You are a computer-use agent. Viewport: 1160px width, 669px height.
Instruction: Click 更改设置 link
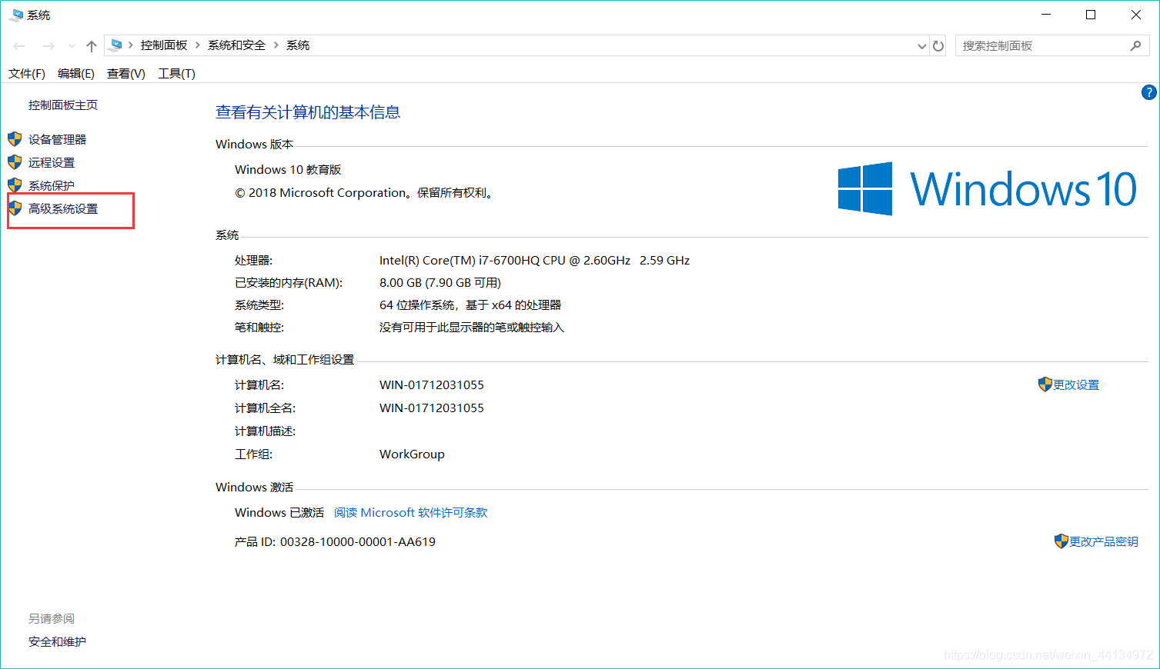1076,385
